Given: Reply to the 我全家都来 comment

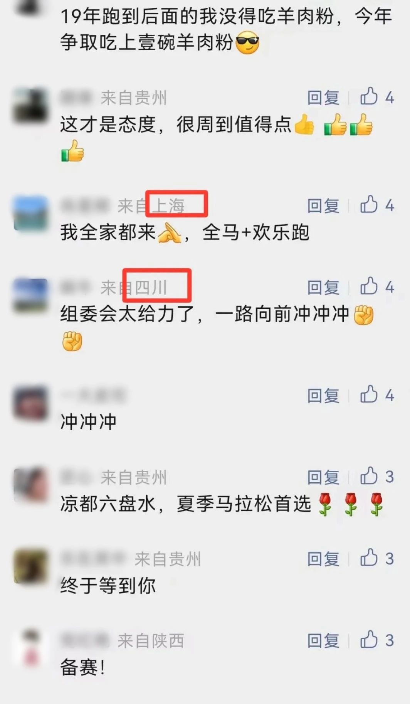Looking at the screenshot, I should click(323, 205).
